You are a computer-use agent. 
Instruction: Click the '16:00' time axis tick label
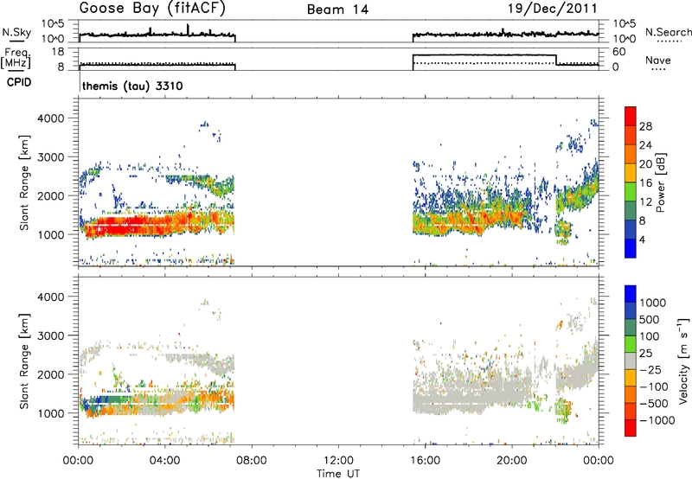[x=425, y=461]
